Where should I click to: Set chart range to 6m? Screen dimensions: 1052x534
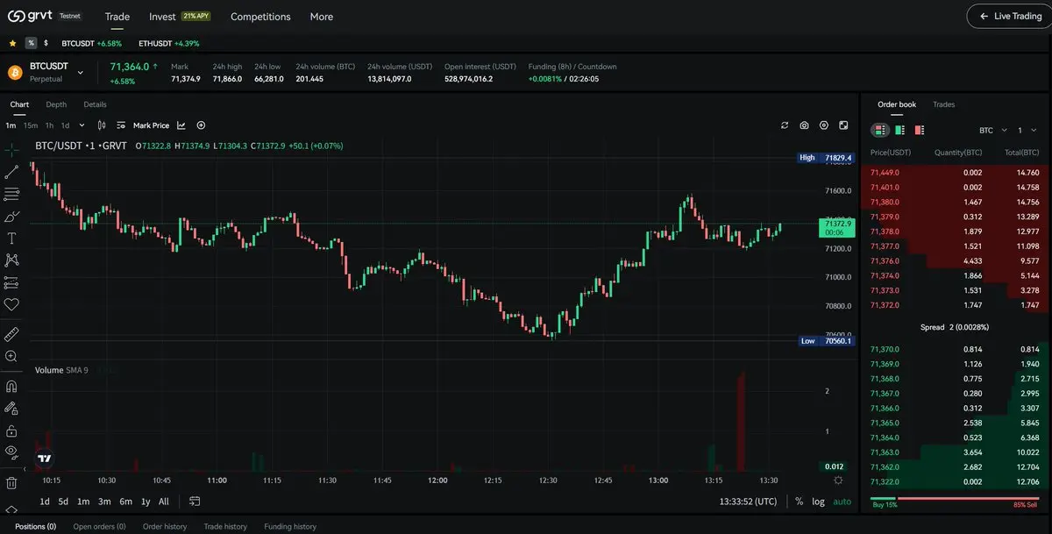(125, 502)
